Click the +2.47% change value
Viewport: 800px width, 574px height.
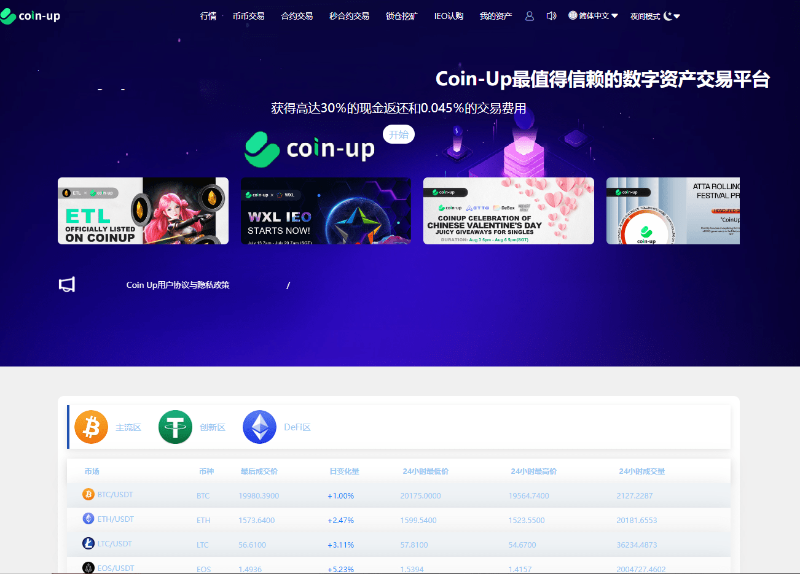pos(340,520)
